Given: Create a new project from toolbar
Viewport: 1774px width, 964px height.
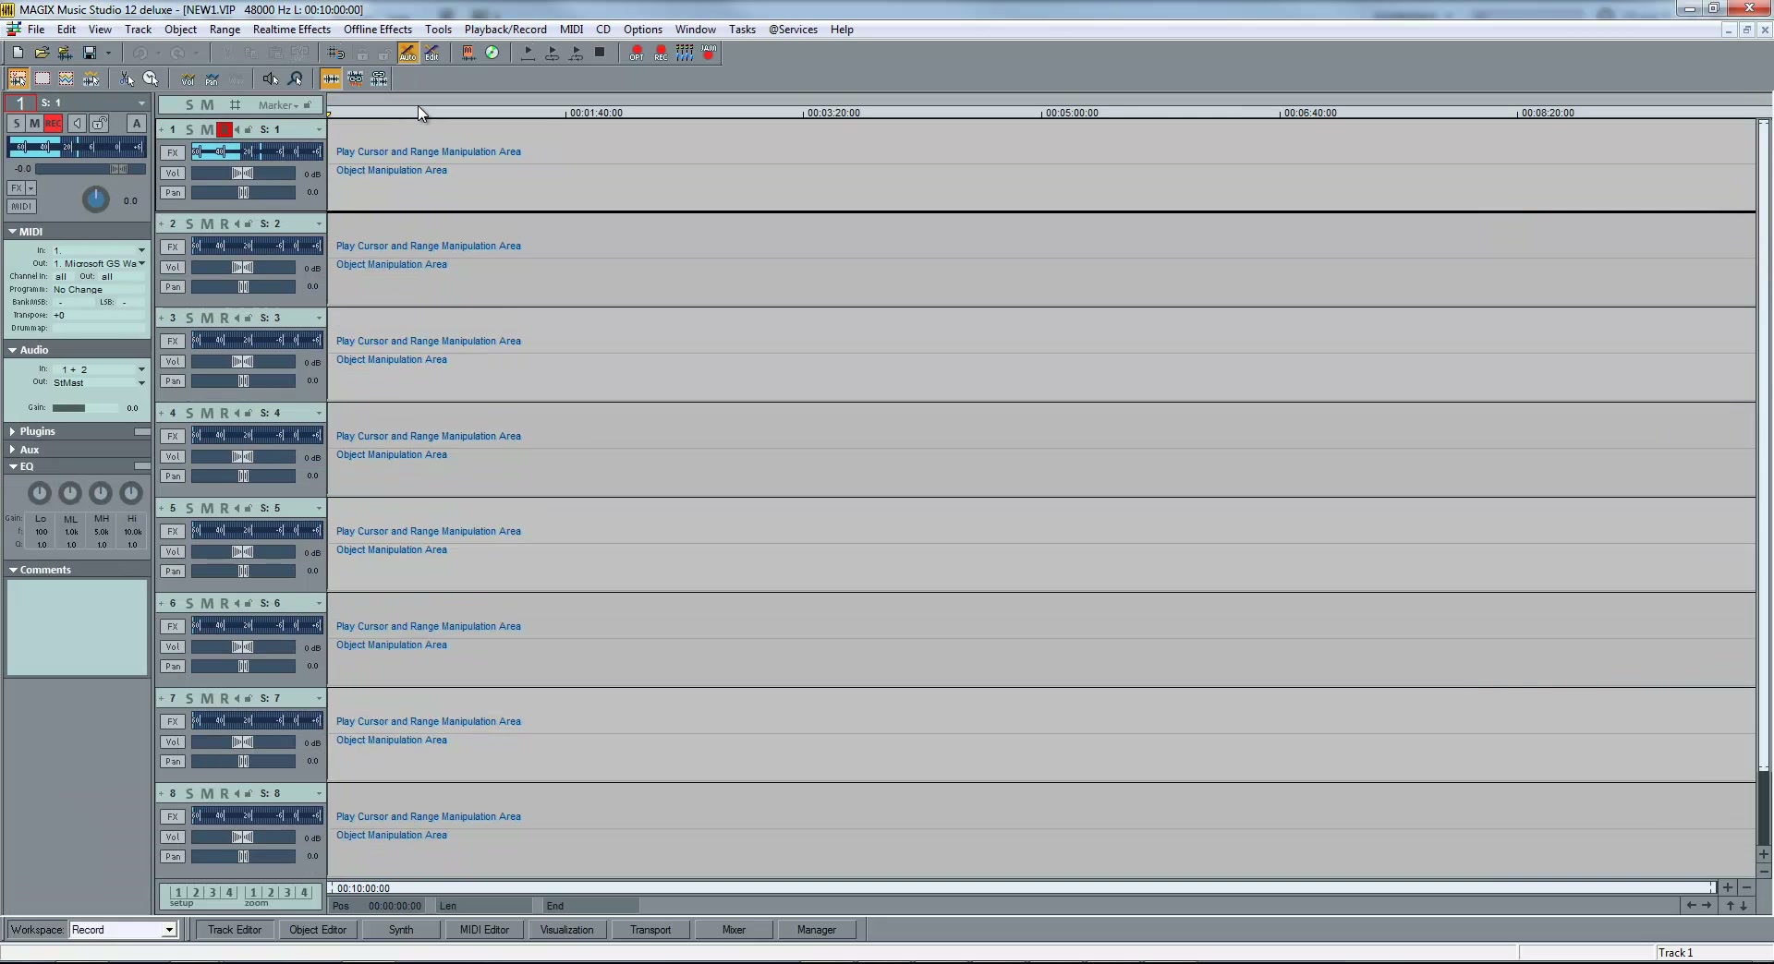Looking at the screenshot, I should tap(18, 53).
